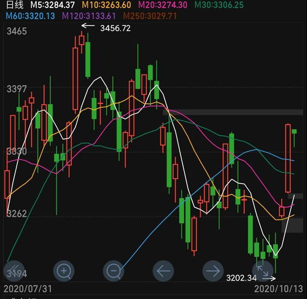Screen dimensions: 307x299
Task: Click the 3262 price axis label
Action: 17,213
